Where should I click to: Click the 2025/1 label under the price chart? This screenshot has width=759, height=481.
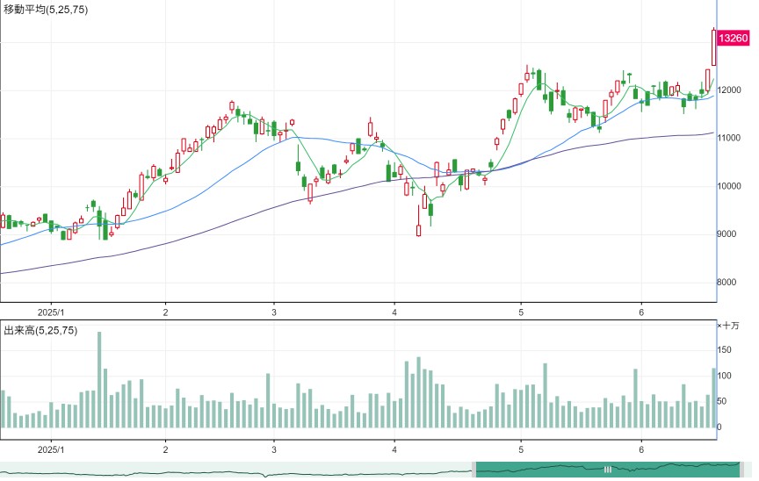[x=51, y=312]
